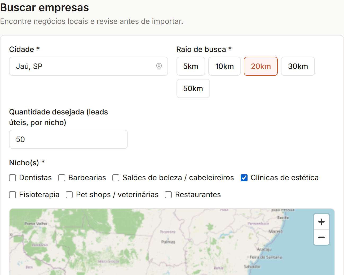The height and width of the screenshot is (275, 344).
Task: Zoom out on the map
Action: [321, 237]
